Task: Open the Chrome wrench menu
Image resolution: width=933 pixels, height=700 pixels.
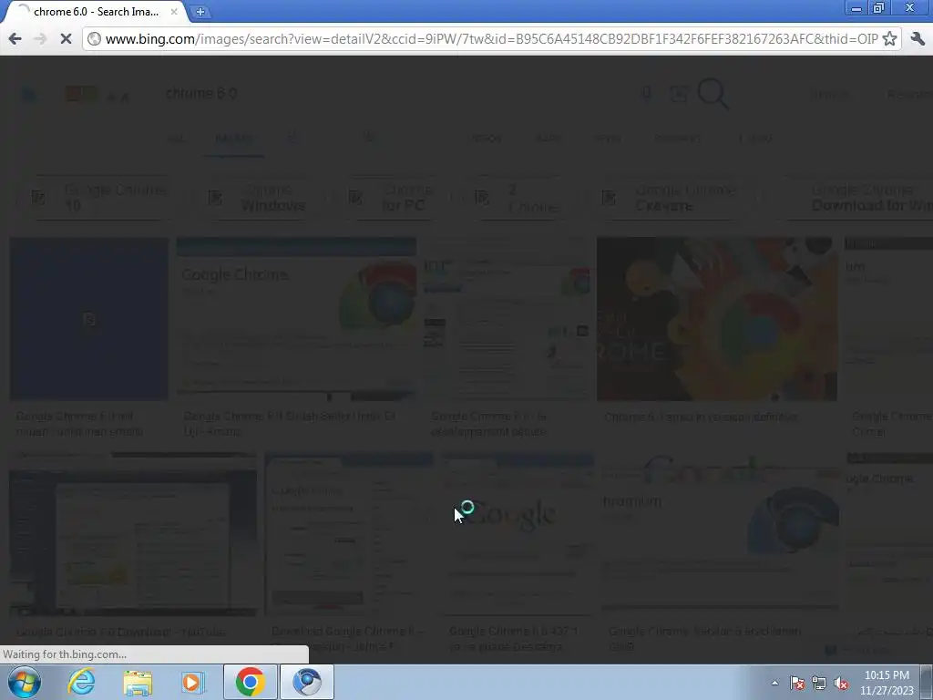Action: (x=918, y=39)
